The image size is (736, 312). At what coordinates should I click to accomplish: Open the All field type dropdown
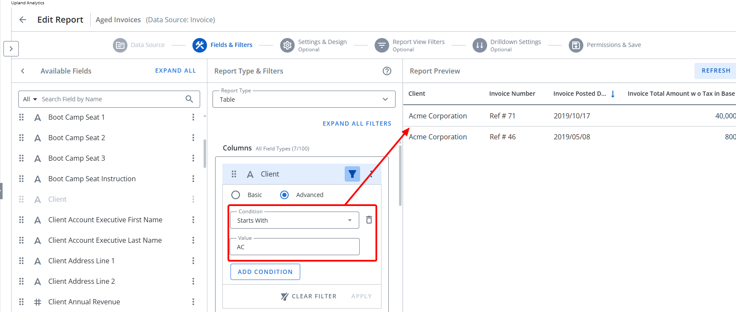[x=30, y=99]
